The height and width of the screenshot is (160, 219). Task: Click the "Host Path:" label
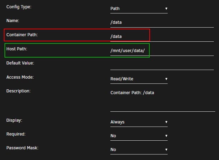click(x=17, y=49)
